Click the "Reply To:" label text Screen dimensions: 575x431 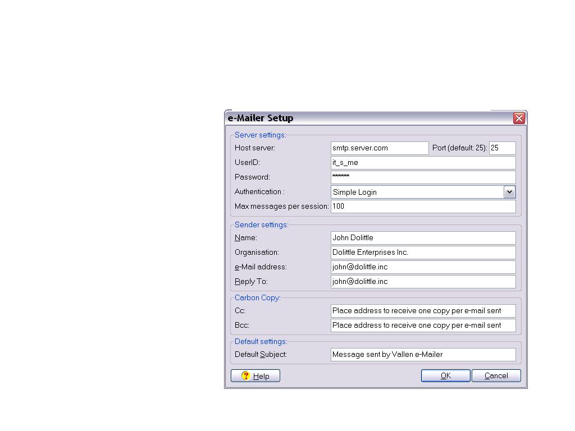(251, 282)
